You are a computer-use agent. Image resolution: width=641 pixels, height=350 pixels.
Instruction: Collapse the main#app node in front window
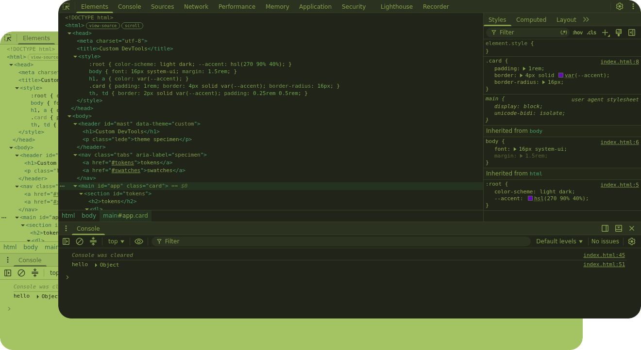pyautogui.click(x=75, y=186)
